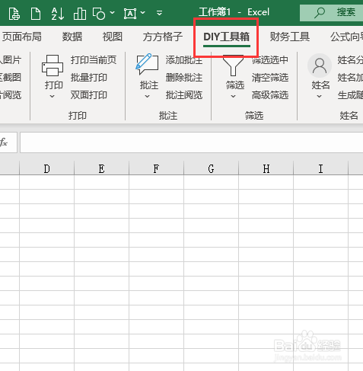
Task: Click the 姓名 person icon
Action: click(x=320, y=66)
